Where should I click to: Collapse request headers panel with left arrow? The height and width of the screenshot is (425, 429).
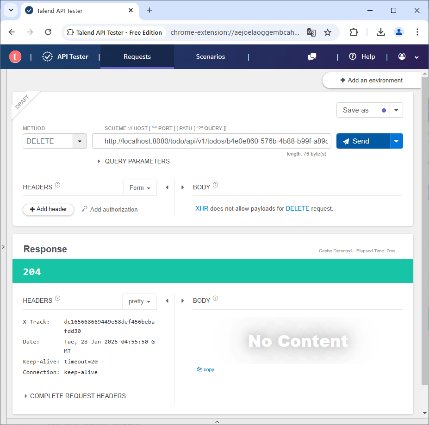pyautogui.click(x=167, y=187)
